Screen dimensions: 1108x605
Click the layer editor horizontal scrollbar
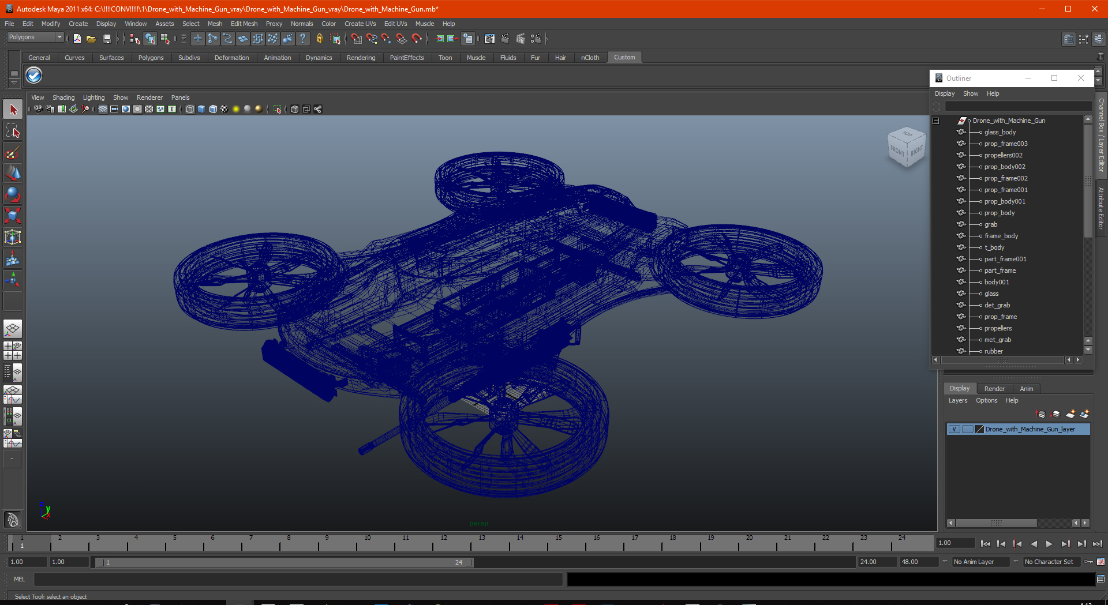(996, 523)
